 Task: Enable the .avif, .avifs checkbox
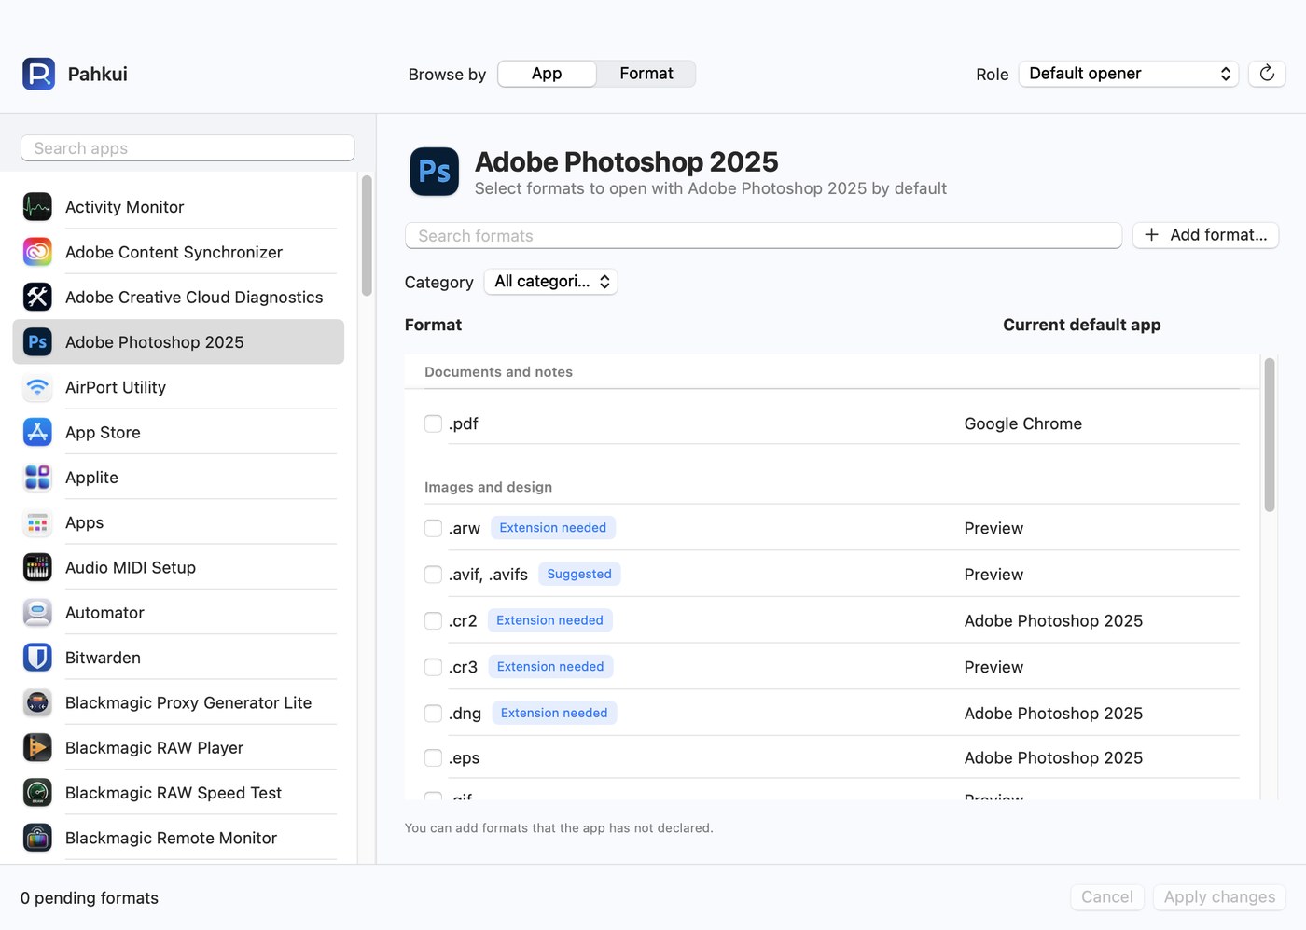[x=433, y=575]
